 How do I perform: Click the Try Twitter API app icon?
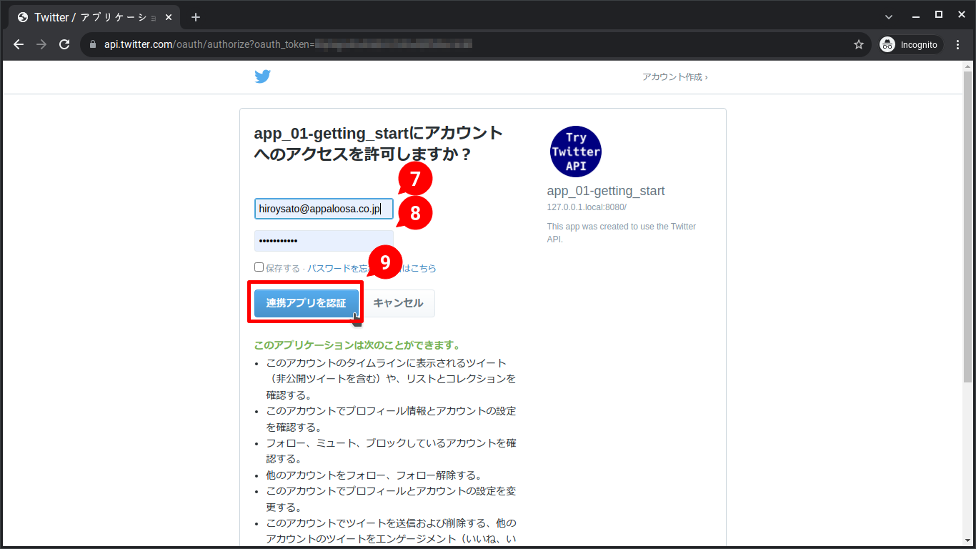tap(575, 152)
